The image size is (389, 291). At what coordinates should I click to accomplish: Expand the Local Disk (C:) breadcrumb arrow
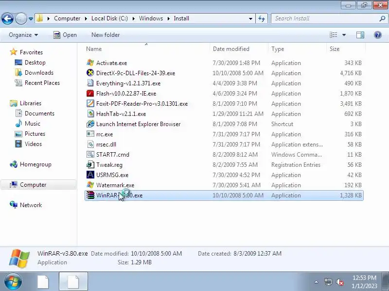pos(133,18)
